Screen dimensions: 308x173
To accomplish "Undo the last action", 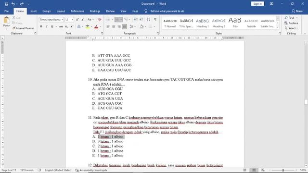I will (x=13, y=4).
